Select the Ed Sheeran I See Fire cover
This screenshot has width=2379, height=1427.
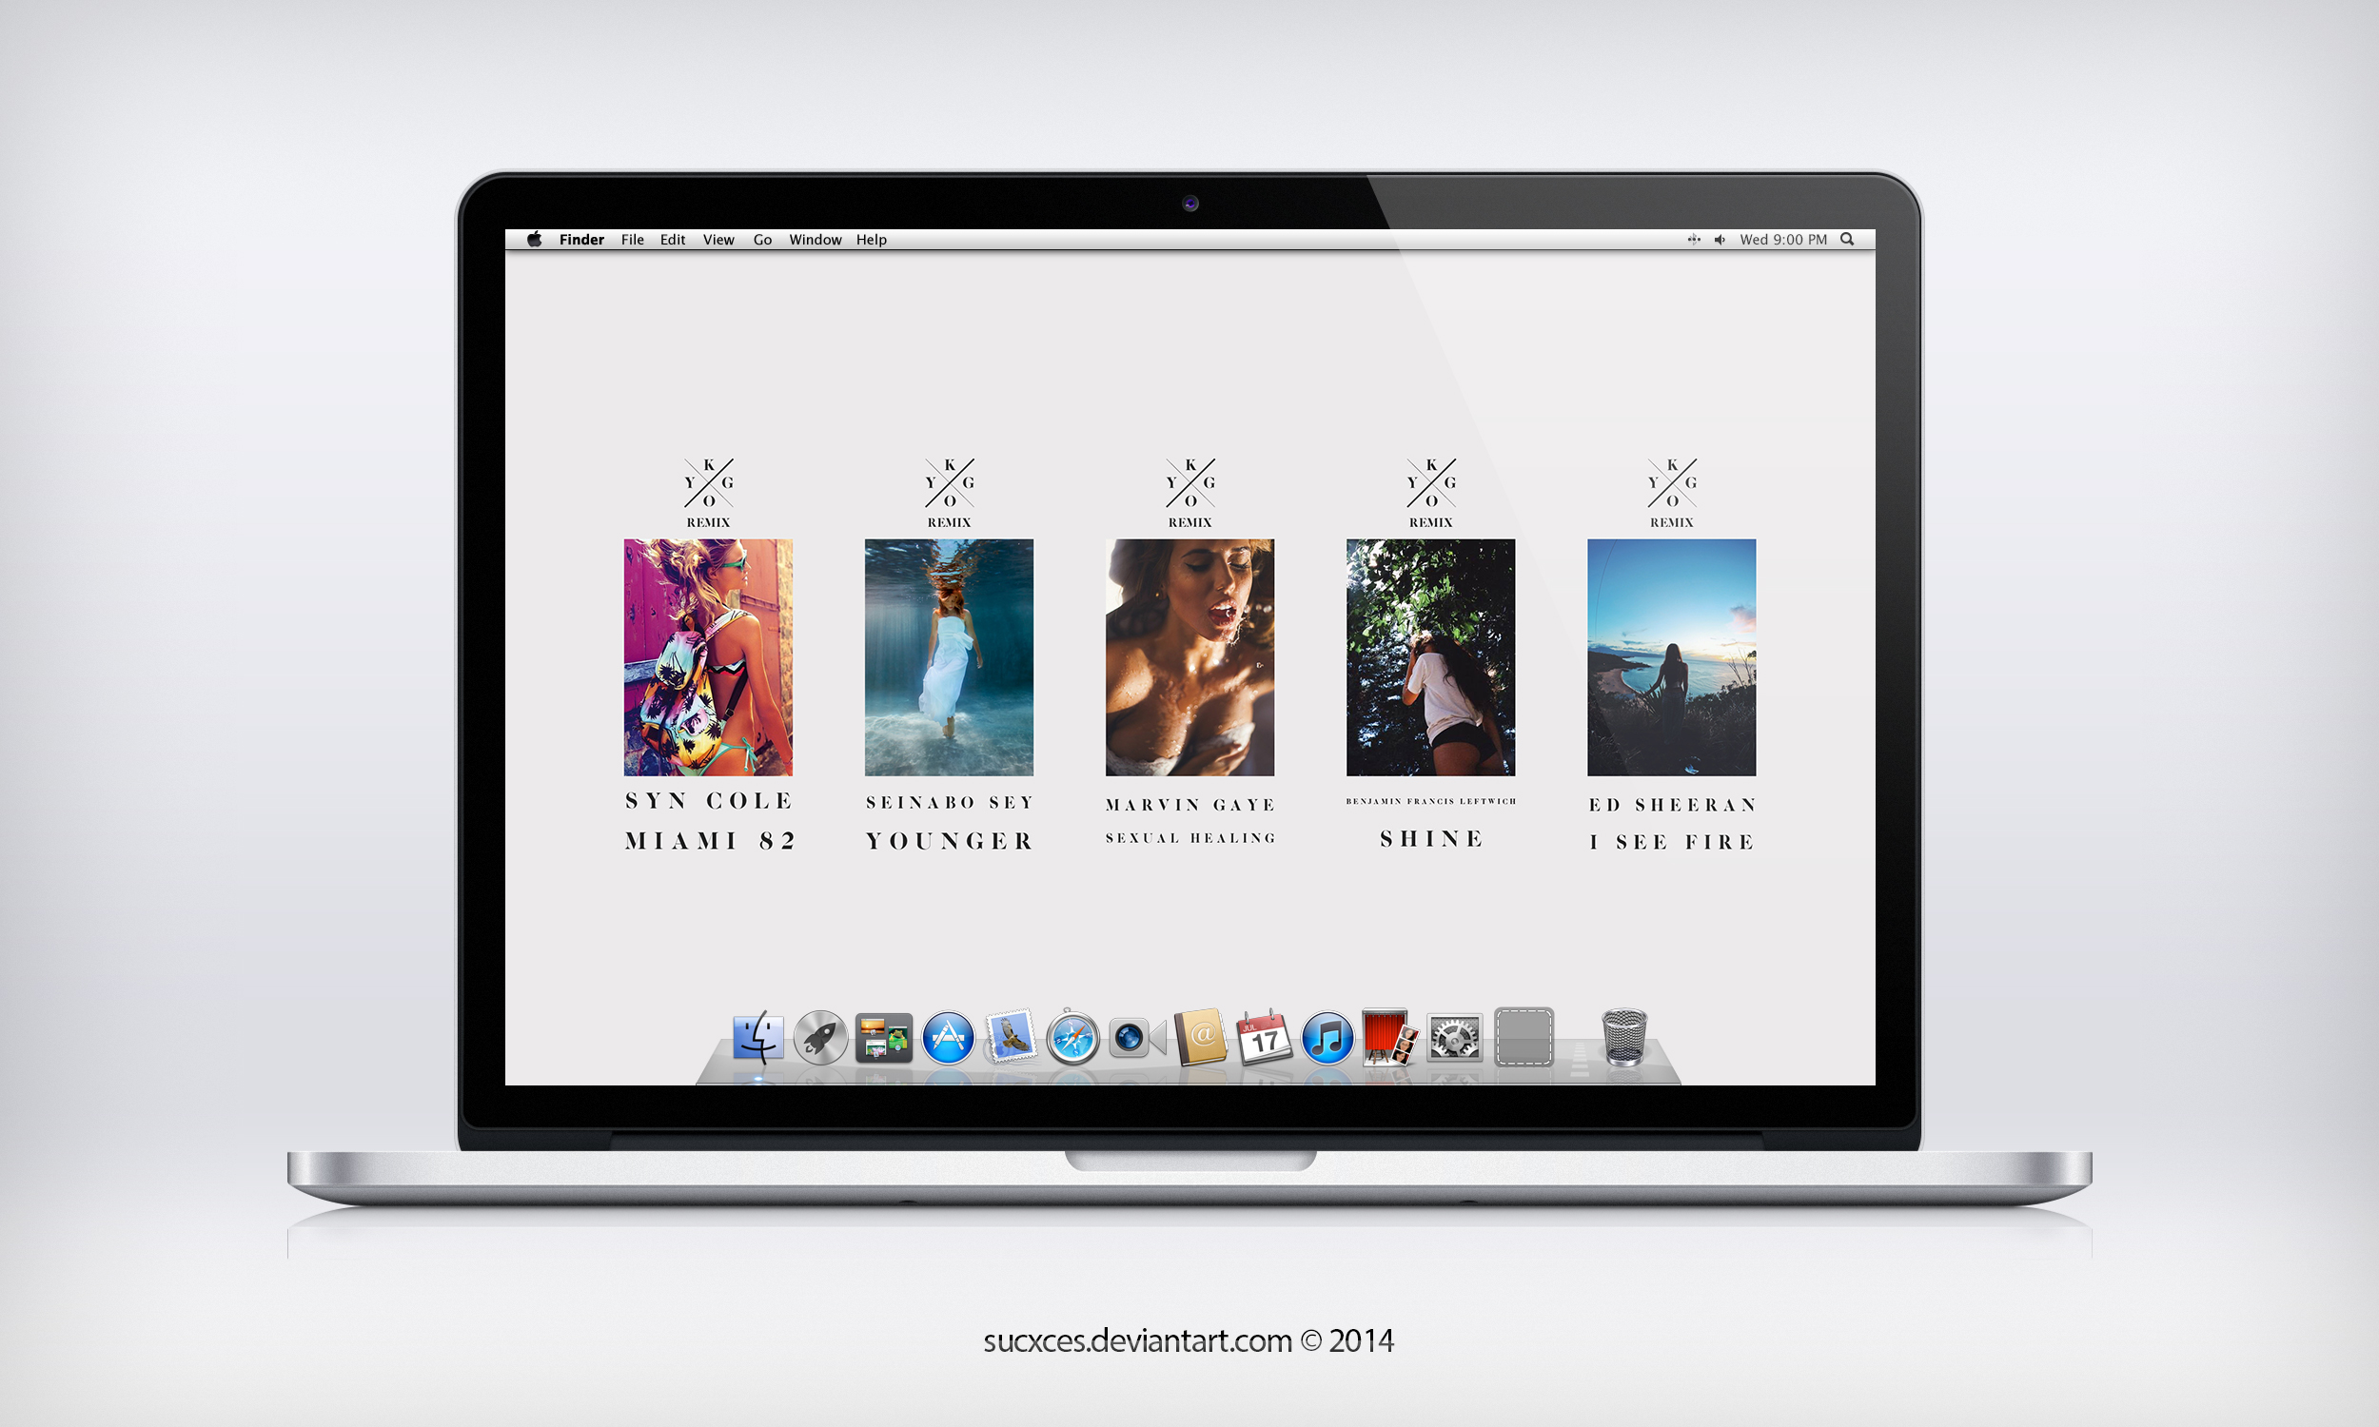coord(1671,656)
